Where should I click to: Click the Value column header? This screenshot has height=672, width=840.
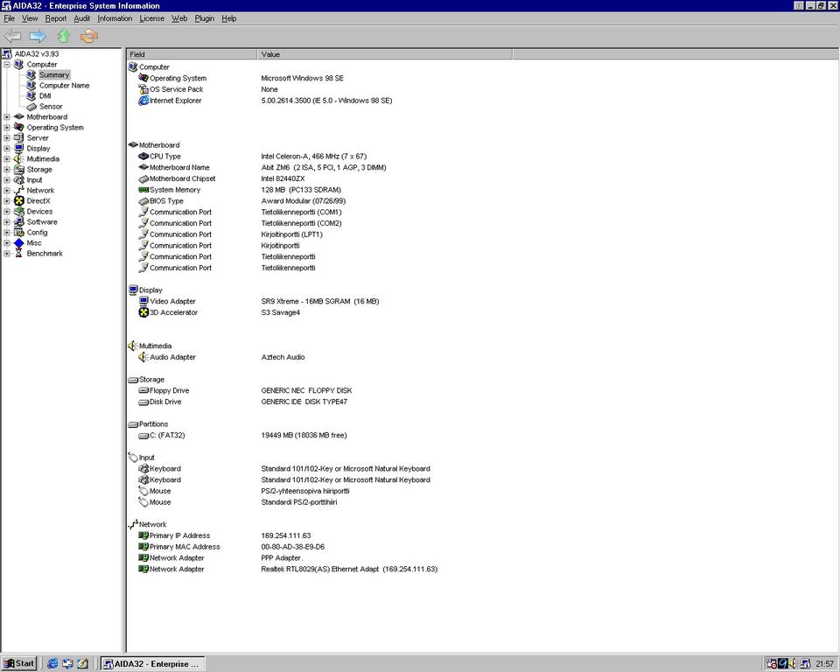click(385, 54)
